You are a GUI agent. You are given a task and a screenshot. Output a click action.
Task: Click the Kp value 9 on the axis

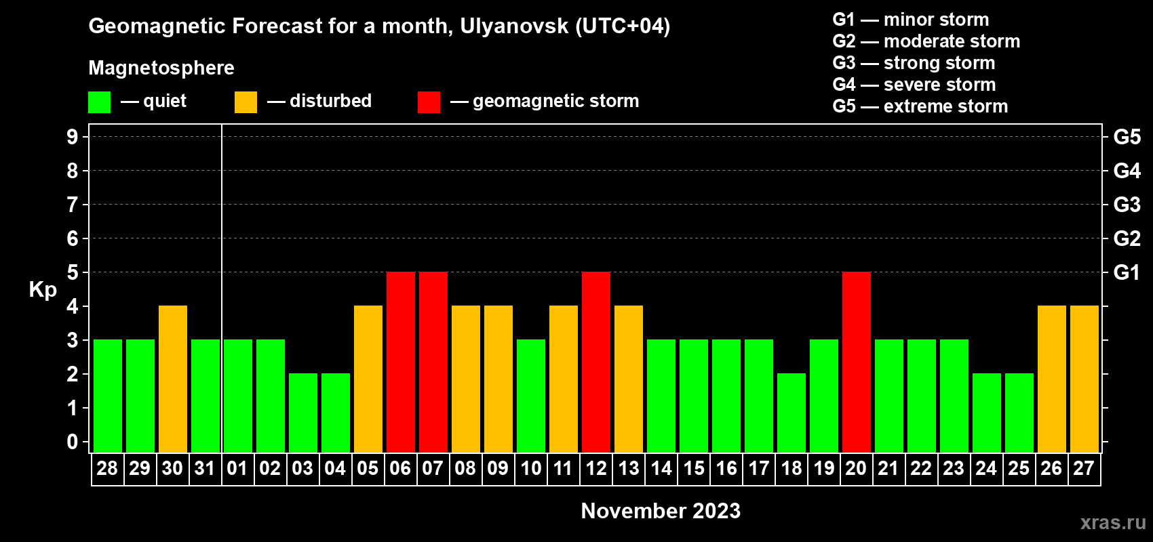73,137
